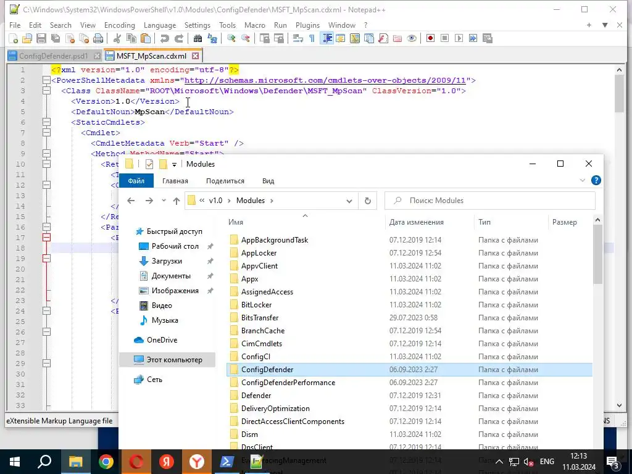
Task: Refresh the Modules folder in Explorer
Action: (x=368, y=201)
